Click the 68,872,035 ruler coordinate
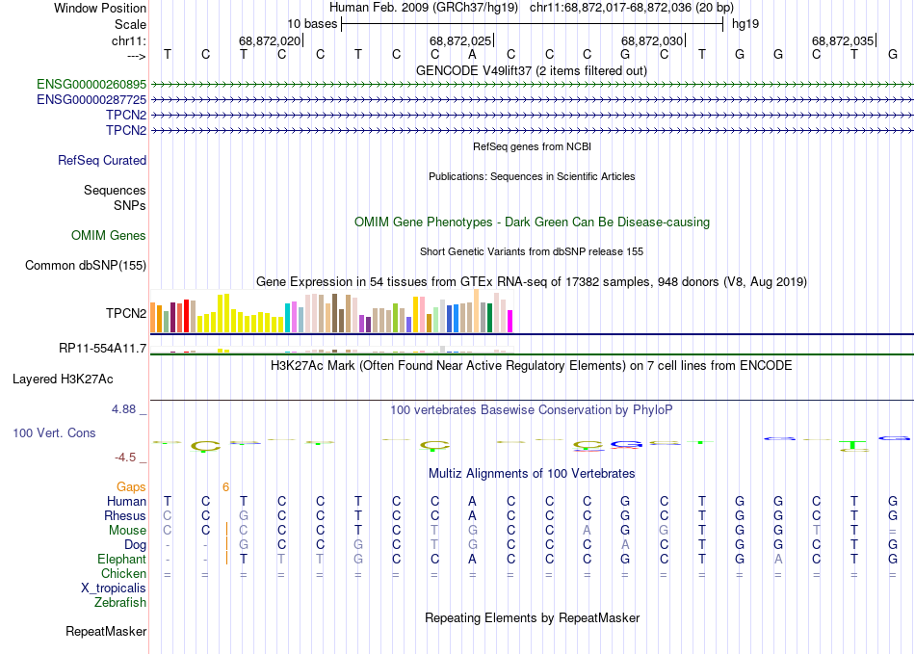 [x=843, y=40]
